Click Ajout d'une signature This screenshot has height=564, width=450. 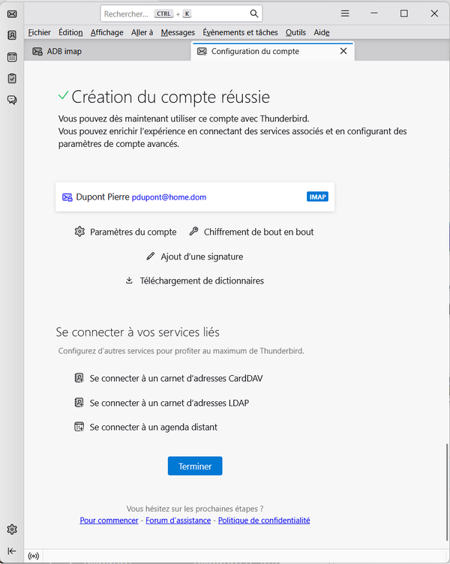(x=201, y=256)
